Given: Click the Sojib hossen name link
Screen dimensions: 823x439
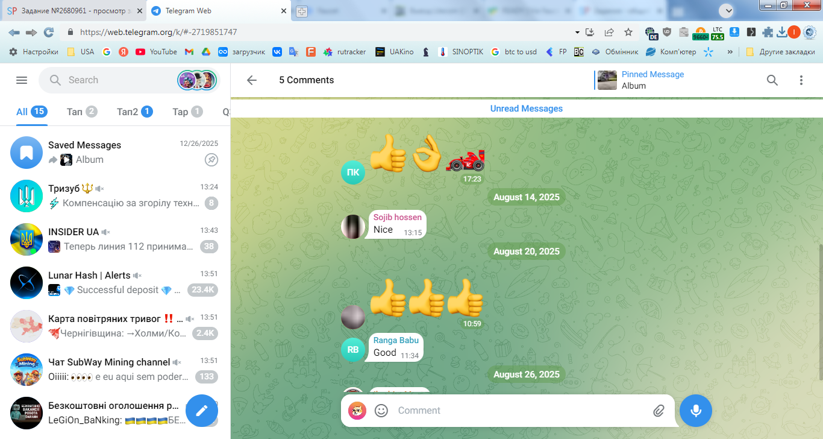Looking at the screenshot, I should tap(398, 217).
